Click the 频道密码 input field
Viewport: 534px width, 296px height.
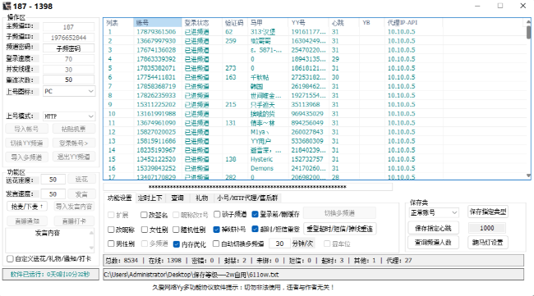(68, 48)
